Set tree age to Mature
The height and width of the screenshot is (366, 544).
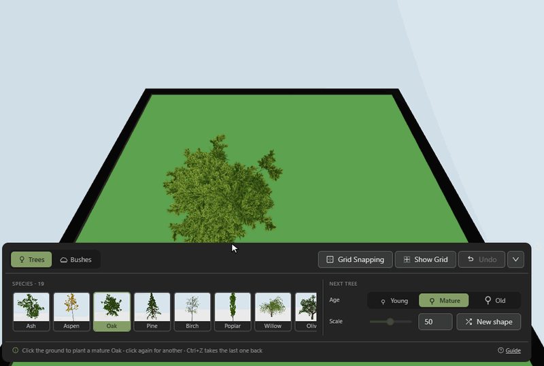pos(444,301)
